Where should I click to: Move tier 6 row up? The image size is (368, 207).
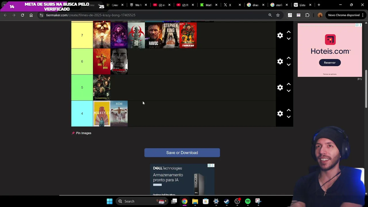[289, 58]
